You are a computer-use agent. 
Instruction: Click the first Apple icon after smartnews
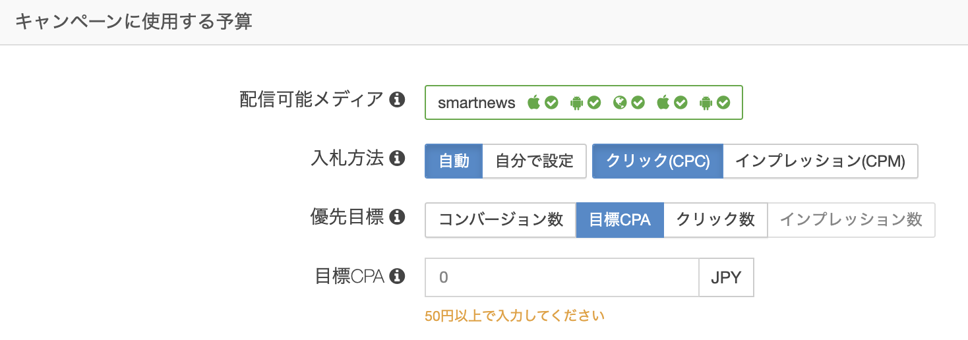pyautogui.click(x=533, y=103)
